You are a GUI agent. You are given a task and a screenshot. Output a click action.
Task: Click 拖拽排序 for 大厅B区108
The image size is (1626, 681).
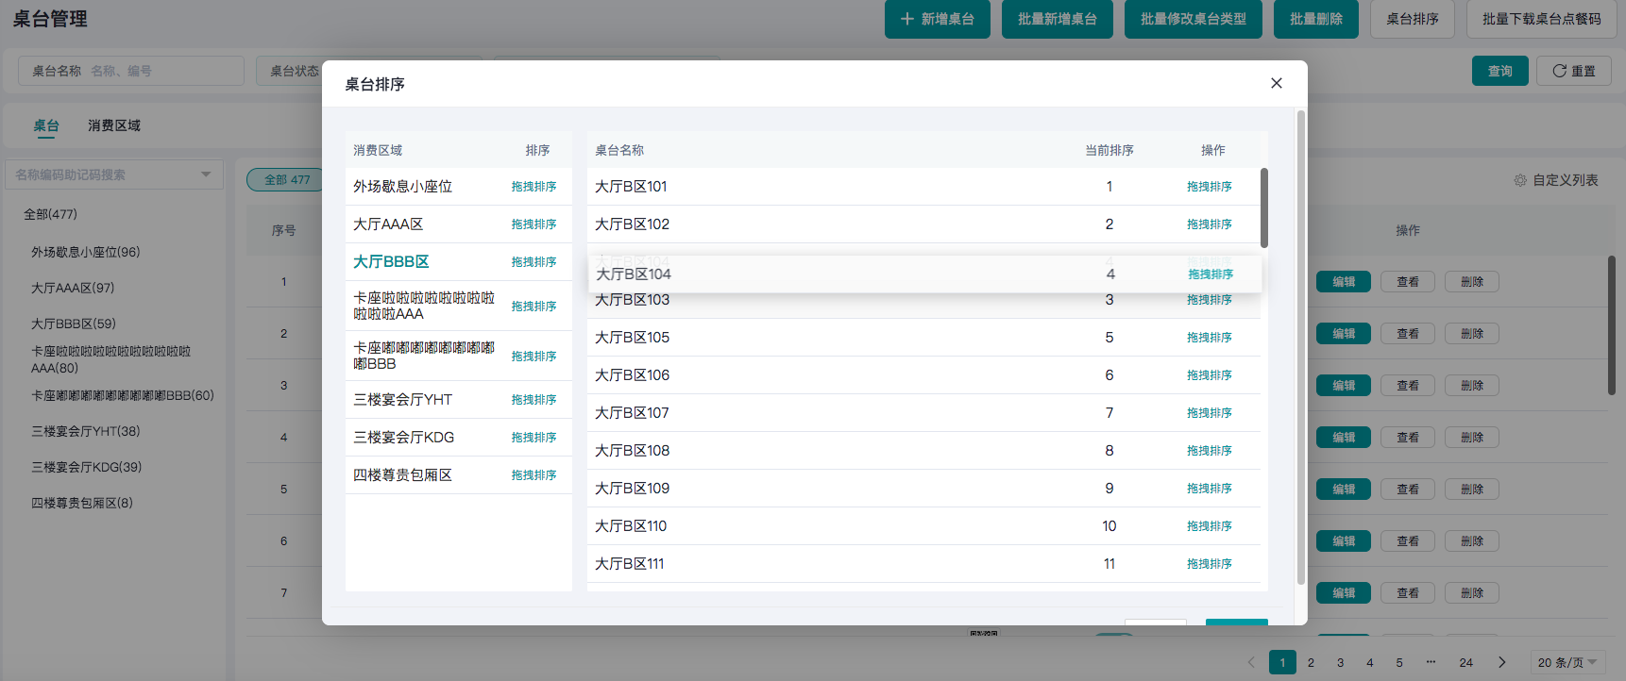(x=1210, y=451)
